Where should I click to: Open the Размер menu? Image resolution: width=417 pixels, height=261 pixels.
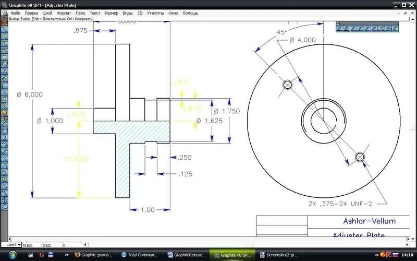pyautogui.click(x=112, y=13)
